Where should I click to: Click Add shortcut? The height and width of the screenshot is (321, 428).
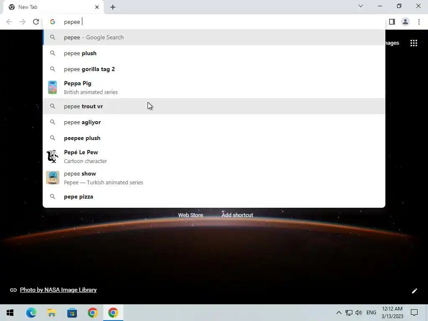tap(237, 215)
